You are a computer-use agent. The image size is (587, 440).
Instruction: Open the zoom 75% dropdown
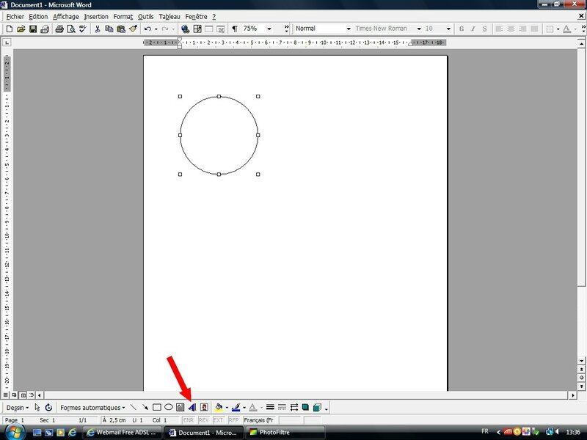coord(269,29)
